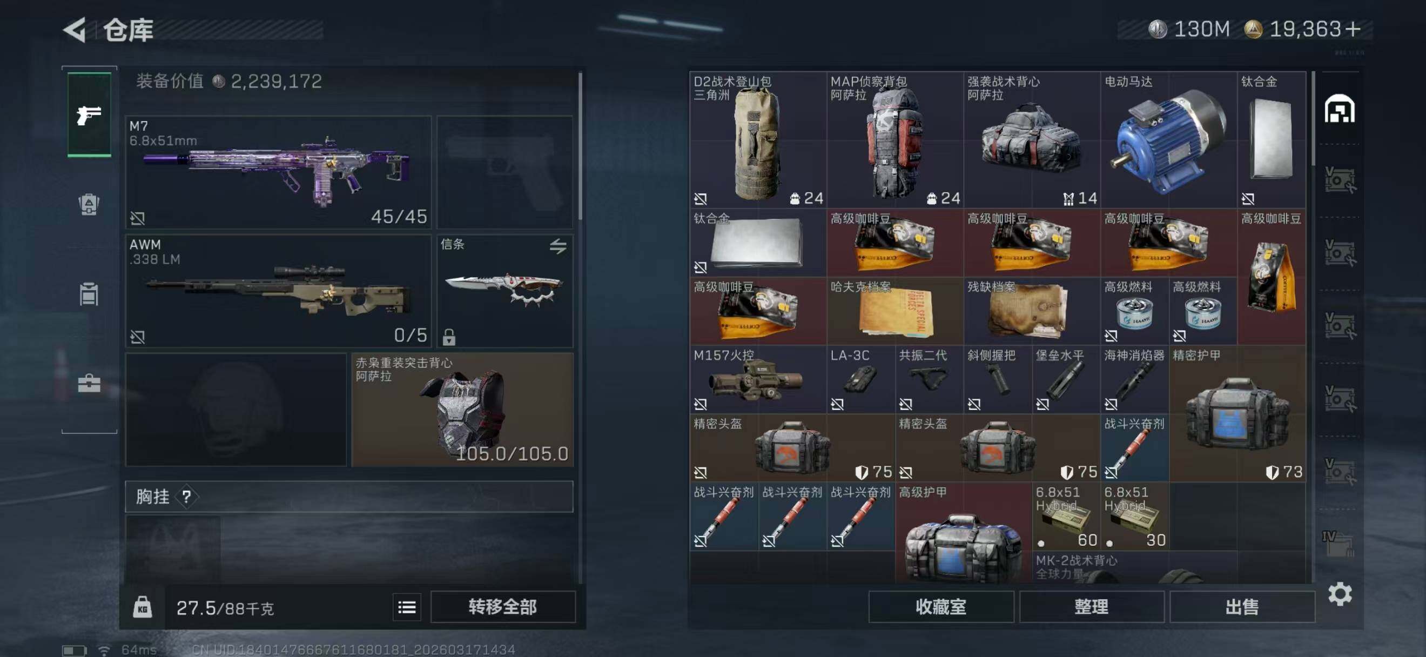Go back using the arrow beside 仓库
The image size is (1426, 657).
(75, 29)
